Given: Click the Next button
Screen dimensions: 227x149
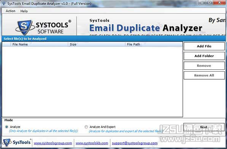Looking at the screenshot, I should click(204, 127).
